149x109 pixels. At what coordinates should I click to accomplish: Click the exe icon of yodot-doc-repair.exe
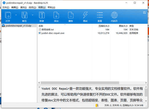[x=40, y=33]
